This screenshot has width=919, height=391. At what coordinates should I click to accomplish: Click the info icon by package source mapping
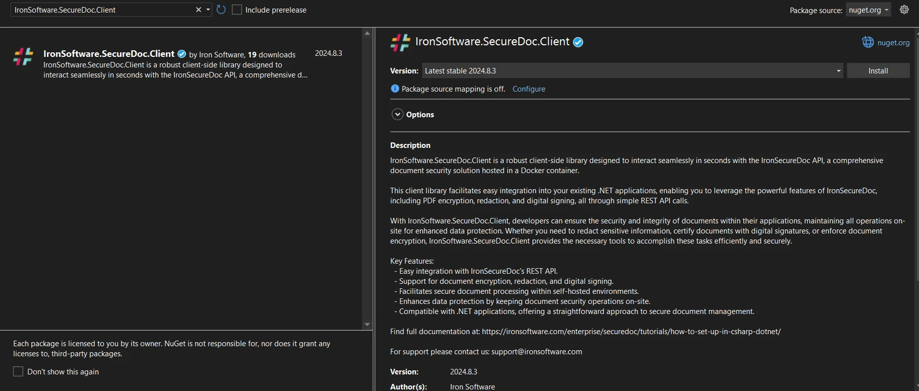pyautogui.click(x=395, y=89)
